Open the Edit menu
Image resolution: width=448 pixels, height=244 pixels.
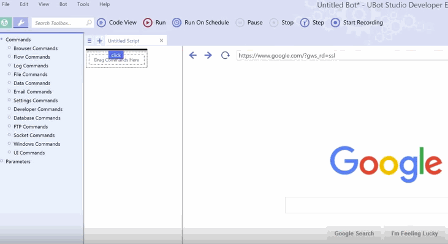click(x=24, y=4)
